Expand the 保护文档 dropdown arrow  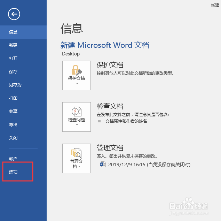[77, 84]
